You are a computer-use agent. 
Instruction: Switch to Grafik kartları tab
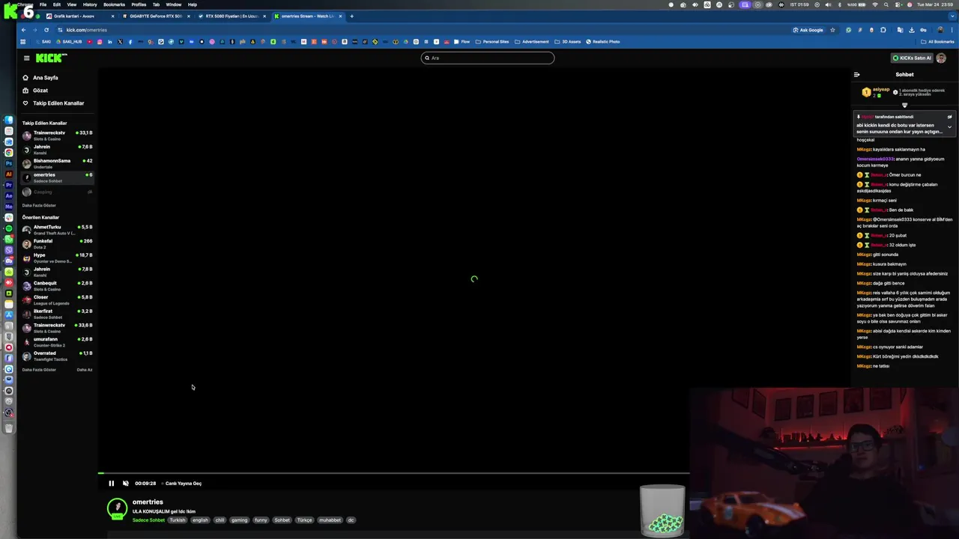click(79, 16)
